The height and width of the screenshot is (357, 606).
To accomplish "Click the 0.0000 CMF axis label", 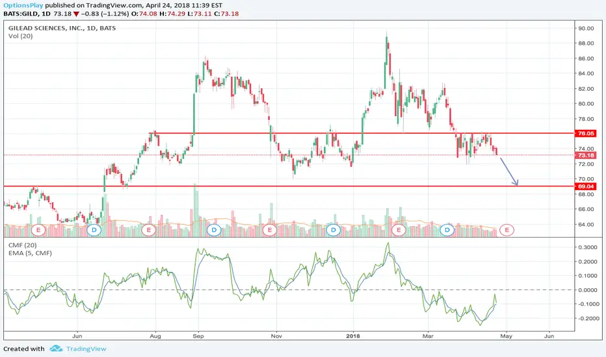I will point(588,290).
